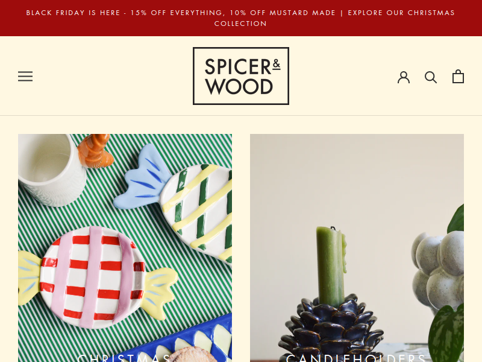The image size is (482, 362).
Task: Select the Christmas collection tile image
Action: (125, 248)
